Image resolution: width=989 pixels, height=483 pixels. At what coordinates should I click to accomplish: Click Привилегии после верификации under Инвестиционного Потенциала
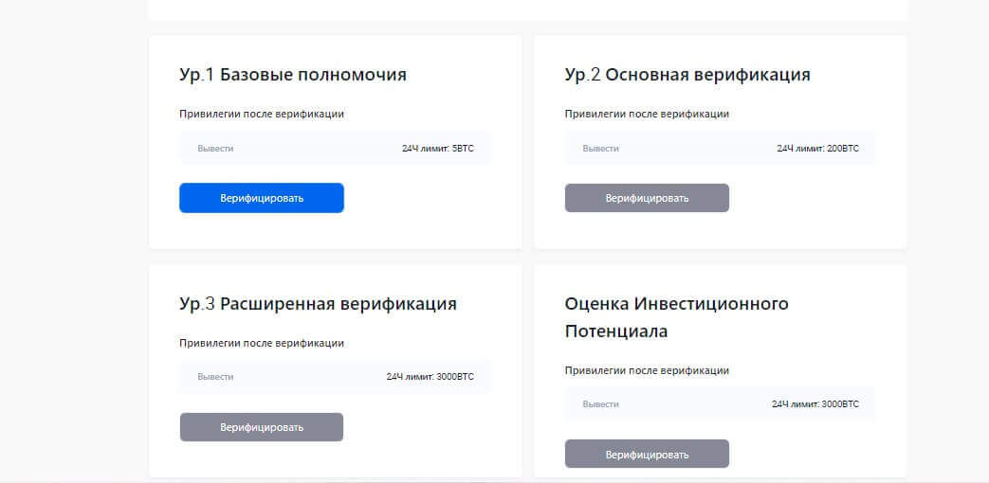tap(647, 370)
